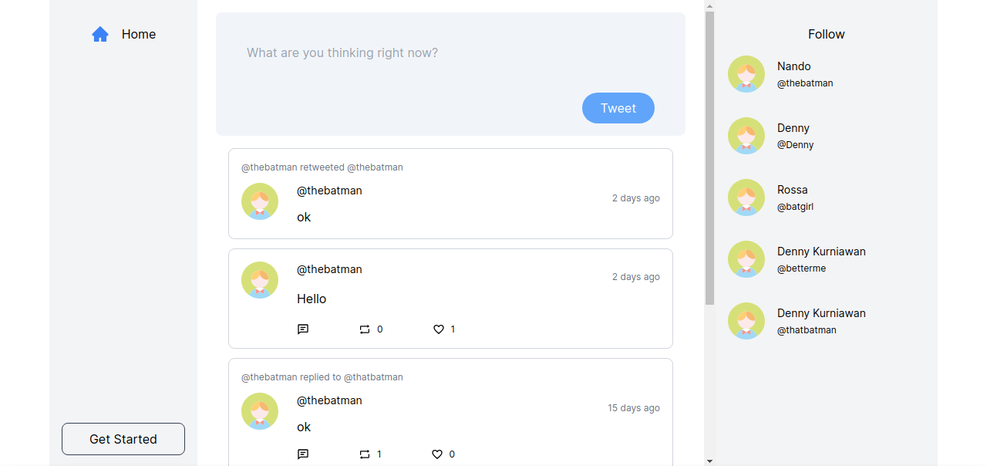Open replies on the Hello tweet
This screenshot has width=987, height=466.
[x=303, y=329]
